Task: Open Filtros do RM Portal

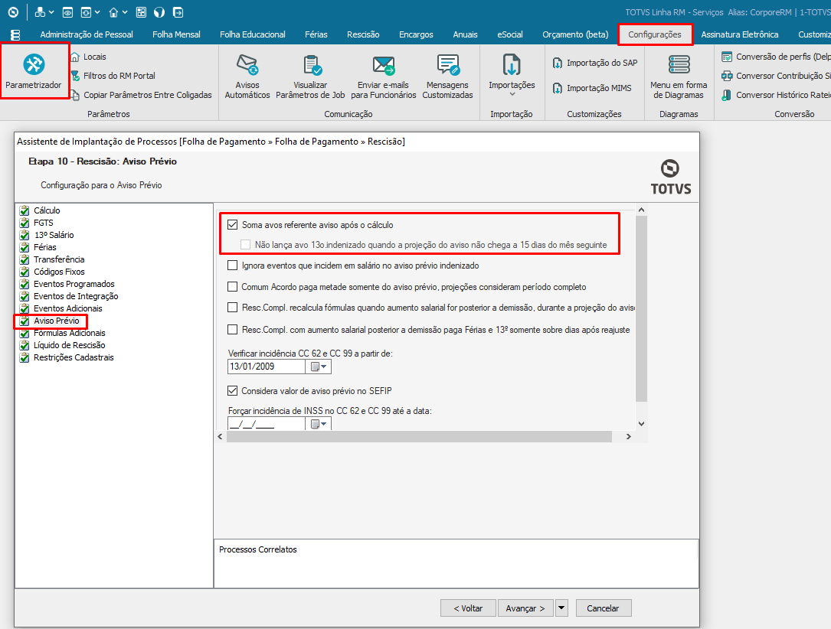Action: click(x=113, y=76)
